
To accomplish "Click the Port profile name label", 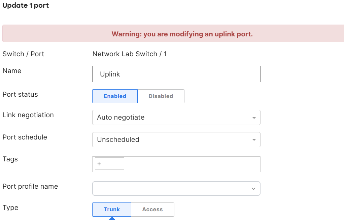I will [30, 186].
